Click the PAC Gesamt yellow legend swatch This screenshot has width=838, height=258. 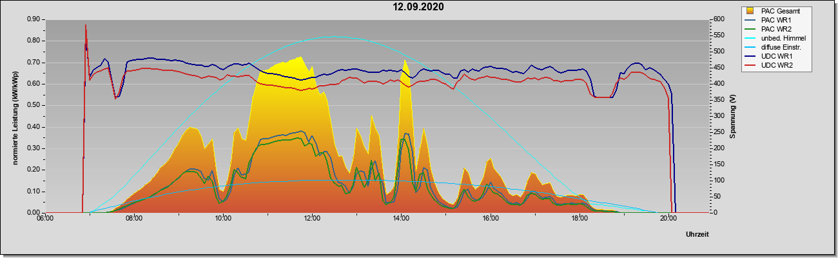[x=750, y=11]
